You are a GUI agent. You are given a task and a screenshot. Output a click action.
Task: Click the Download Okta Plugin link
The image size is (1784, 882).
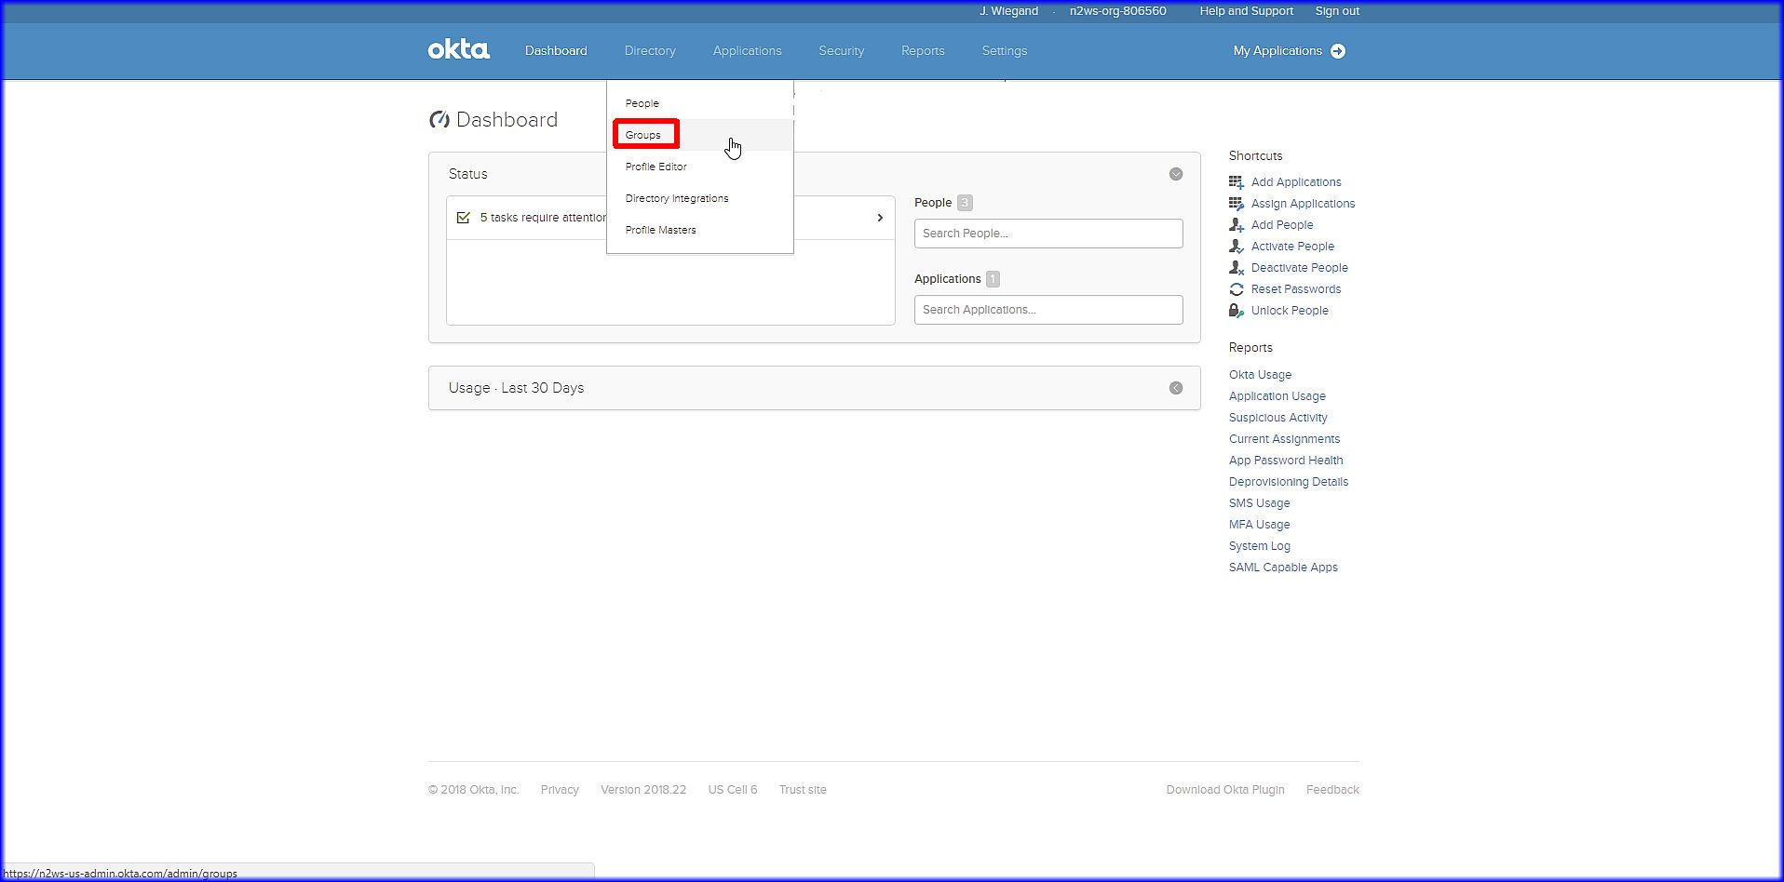pos(1225,790)
